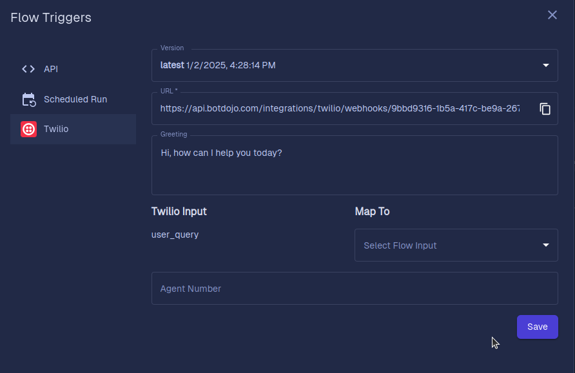This screenshot has height=373, width=575.
Task: Focus the Agent Number input field
Action: click(355, 289)
